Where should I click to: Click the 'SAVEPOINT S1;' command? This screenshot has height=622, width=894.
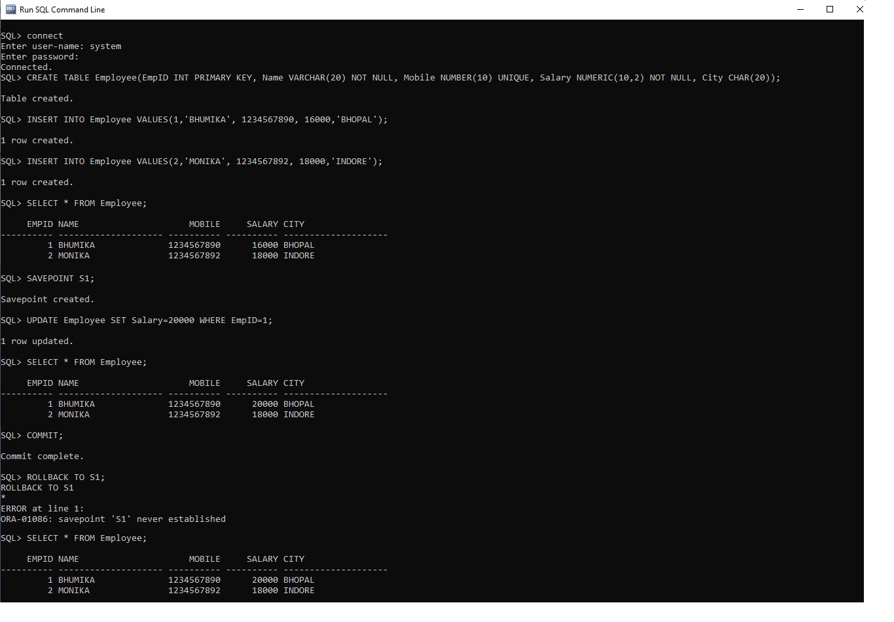61,279
